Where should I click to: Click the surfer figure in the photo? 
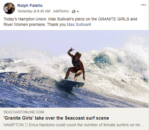click(x=75, y=64)
